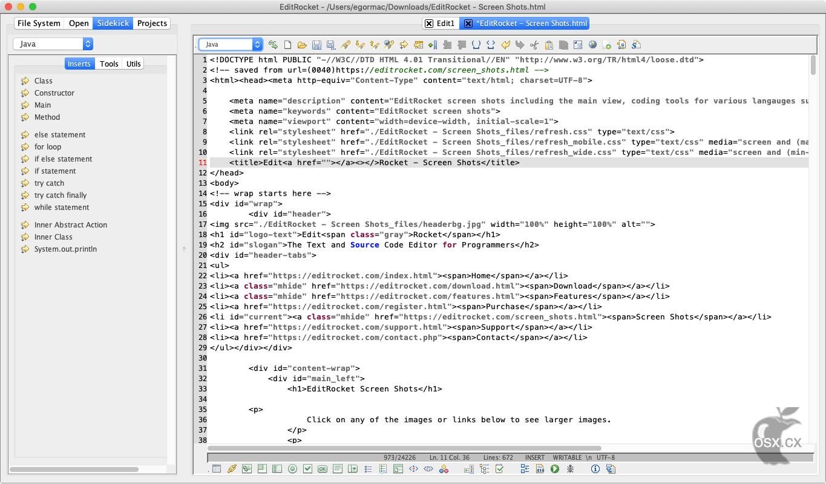Click the image insert icon in the bottom toolbar
826x484 pixels.
247,469
